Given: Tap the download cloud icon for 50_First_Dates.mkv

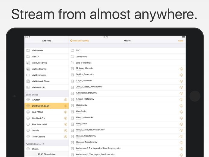Looking at the screenshot, I should tap(181, 75).
